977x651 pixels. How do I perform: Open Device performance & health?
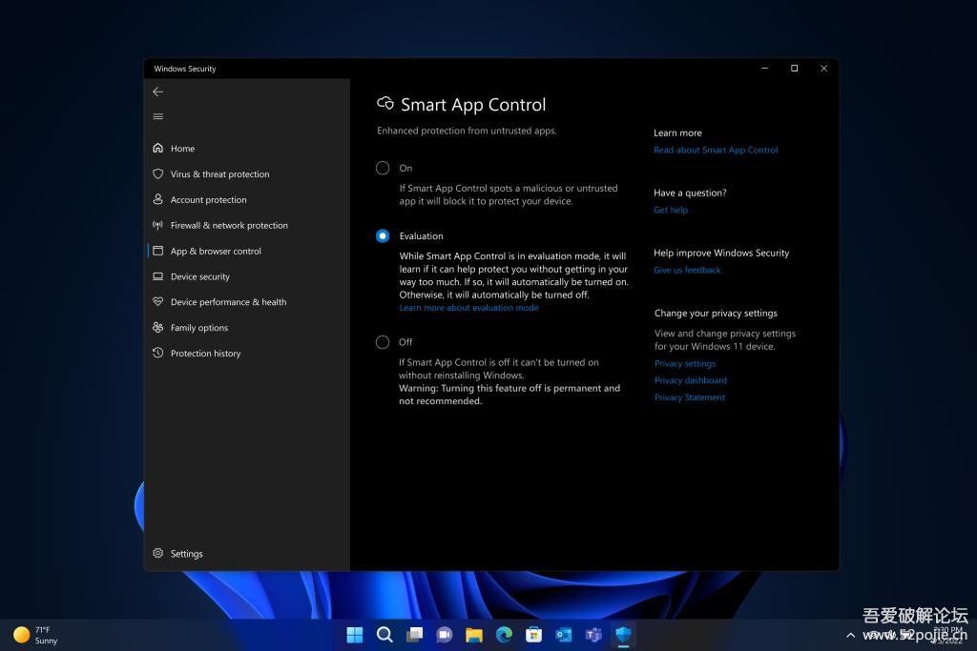tap(229, 302)
